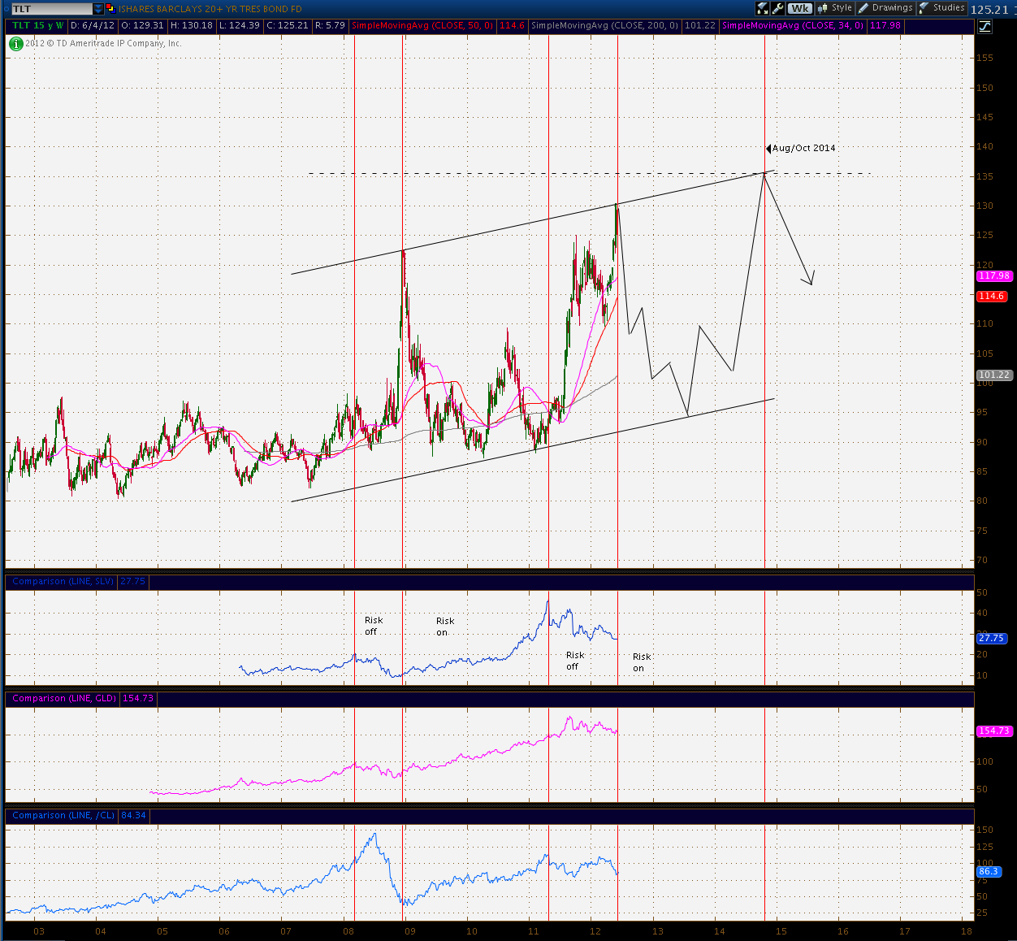1017x941 pixels.
Task: Open the Drawings menu
Action: coord(886,8)
